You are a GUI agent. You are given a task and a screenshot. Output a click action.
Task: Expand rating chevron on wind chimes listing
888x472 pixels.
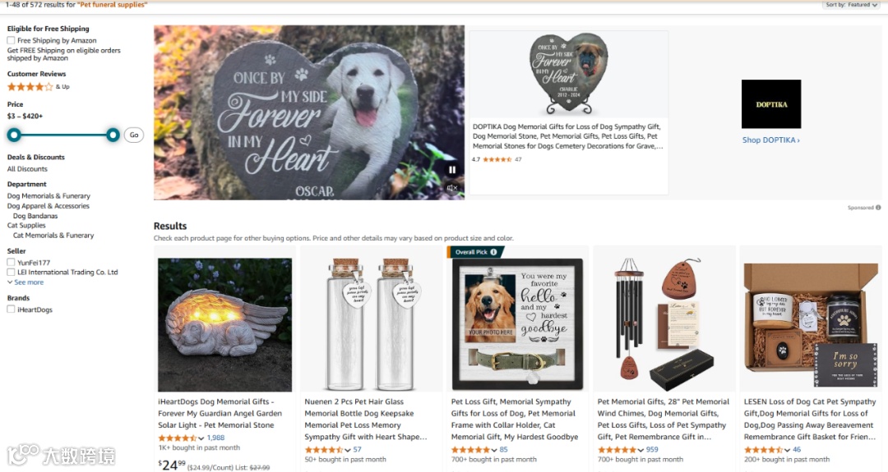(x=641, y=450)
